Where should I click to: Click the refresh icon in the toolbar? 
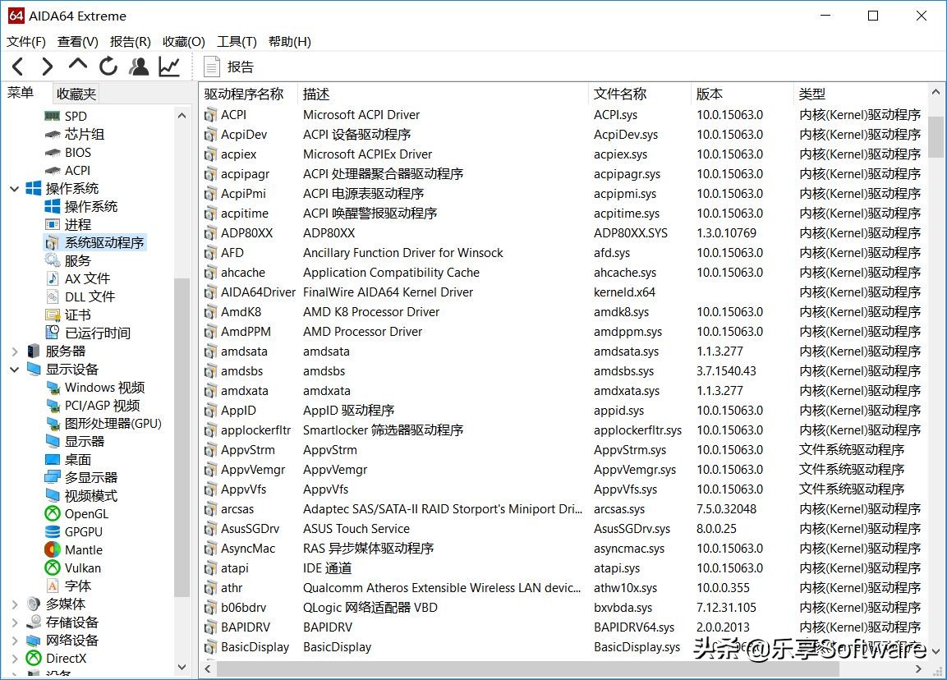pos(108,67)
